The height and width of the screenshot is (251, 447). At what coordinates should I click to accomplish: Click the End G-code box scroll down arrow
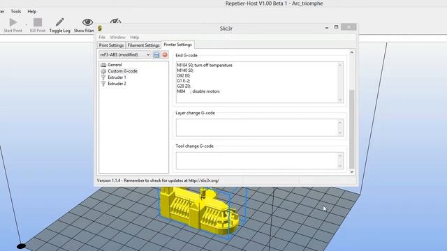340,100
